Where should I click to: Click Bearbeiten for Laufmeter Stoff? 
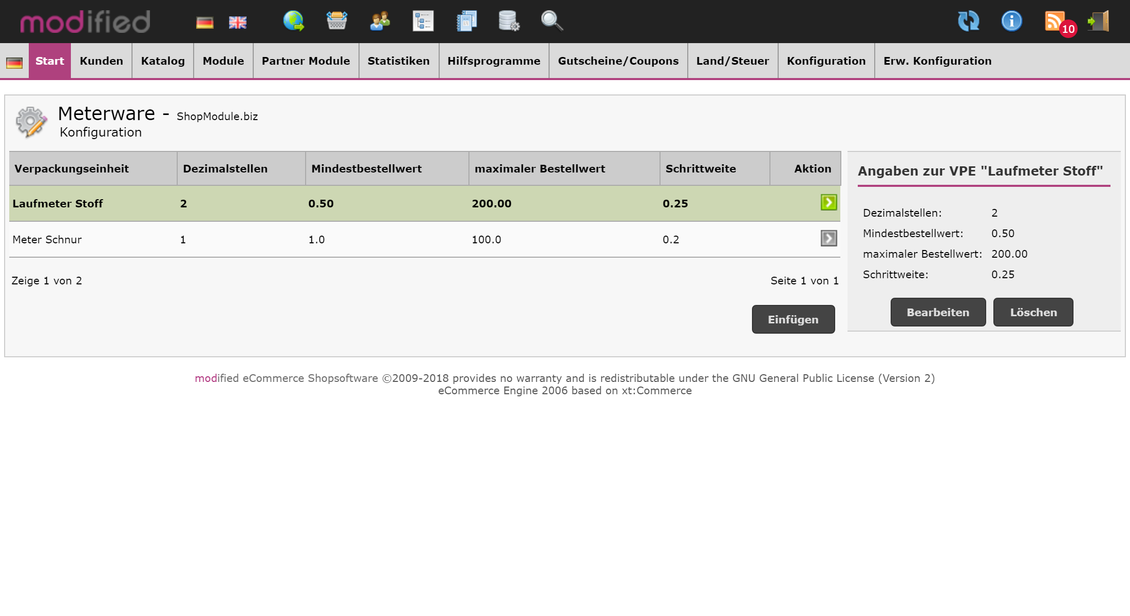(937, 312)
